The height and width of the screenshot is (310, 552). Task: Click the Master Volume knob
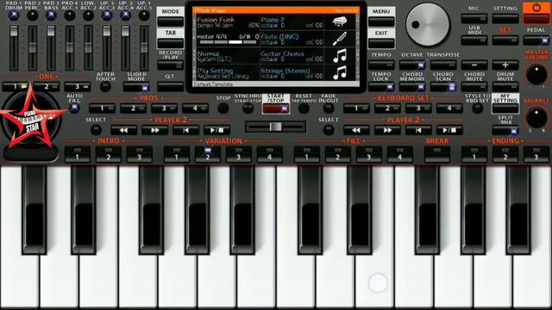point(536,74)
